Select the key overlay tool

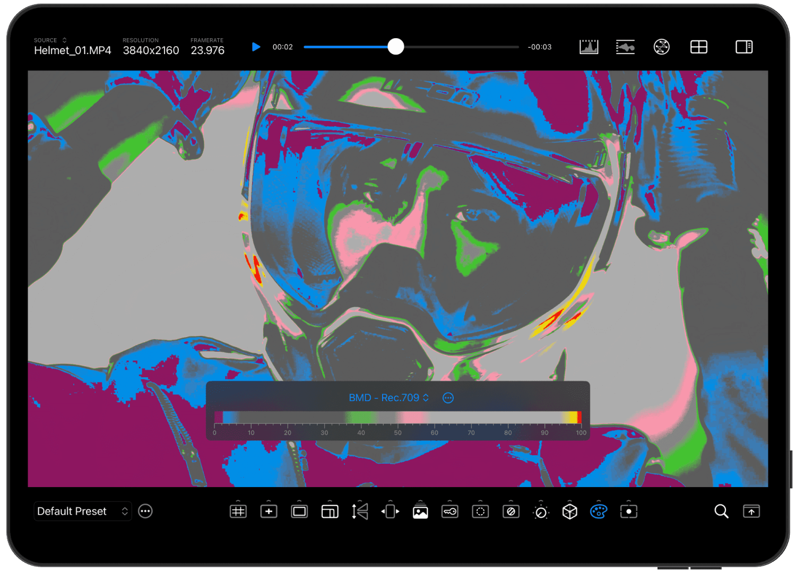point(450,511)
